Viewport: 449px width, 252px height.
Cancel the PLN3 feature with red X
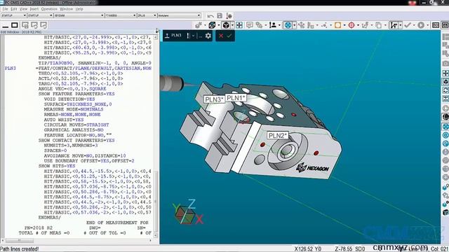coord(221,36)
